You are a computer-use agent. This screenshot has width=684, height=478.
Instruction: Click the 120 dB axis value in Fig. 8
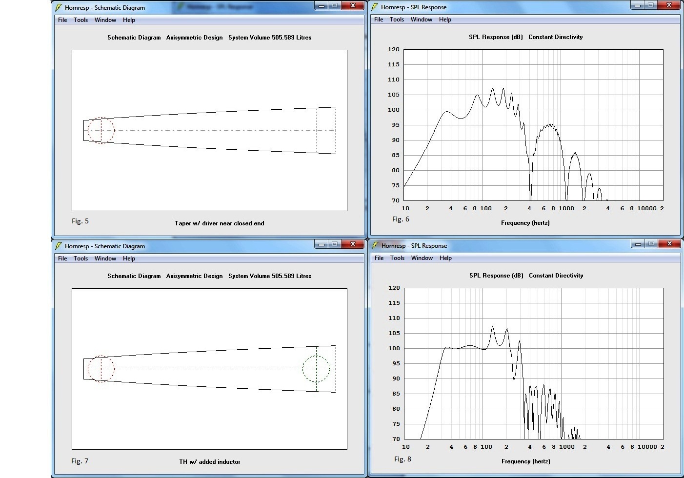pyautogui.click(x=394, y=288)
